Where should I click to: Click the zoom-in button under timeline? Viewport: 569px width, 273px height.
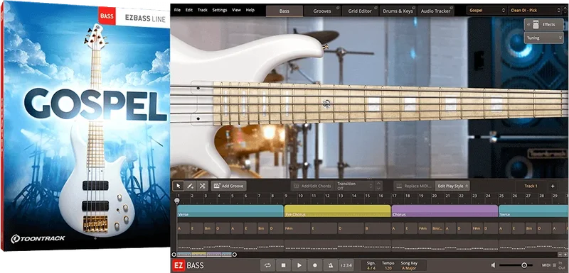click(565, 255)
